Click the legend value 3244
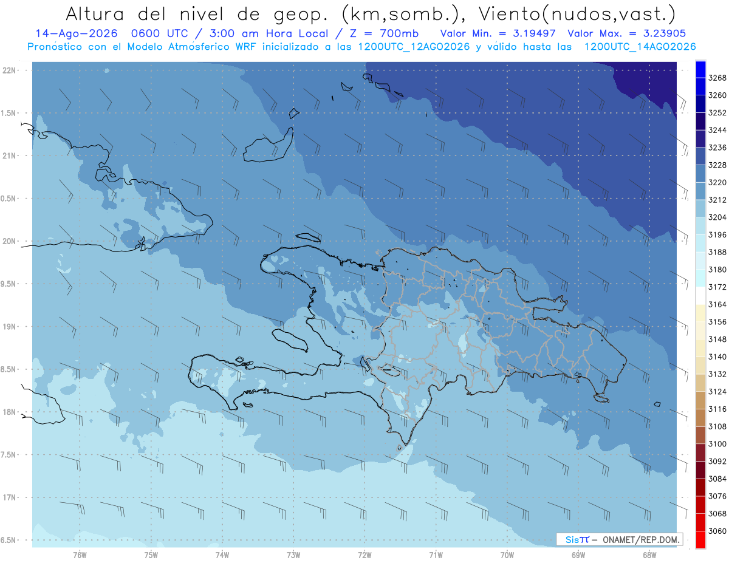 717,130
